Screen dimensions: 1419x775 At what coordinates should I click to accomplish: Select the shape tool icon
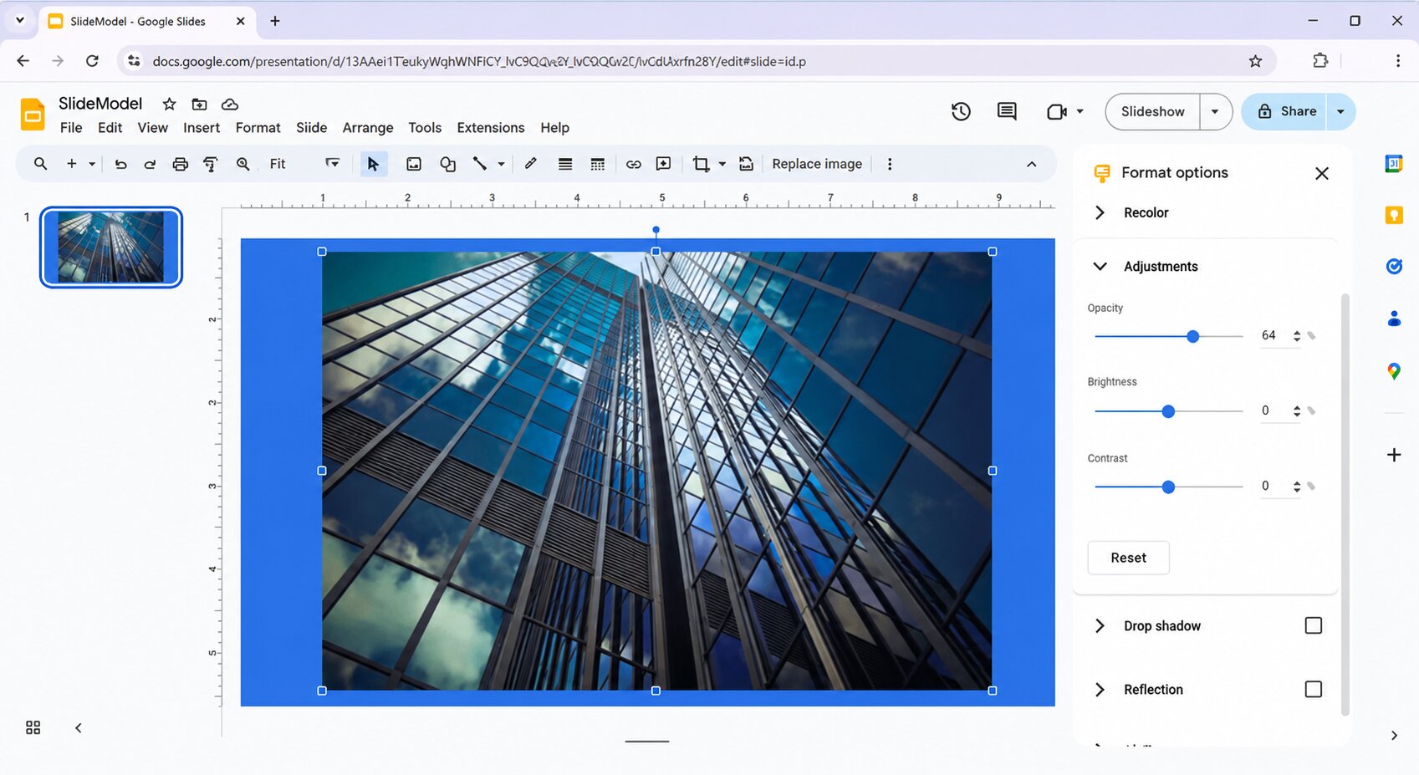tap(447, 164)
